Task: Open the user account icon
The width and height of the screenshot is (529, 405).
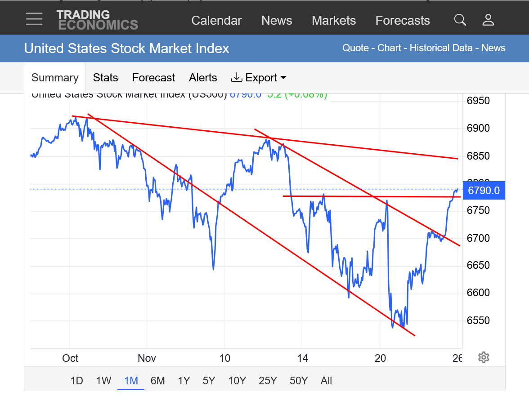Action: [x=488, y=20]
